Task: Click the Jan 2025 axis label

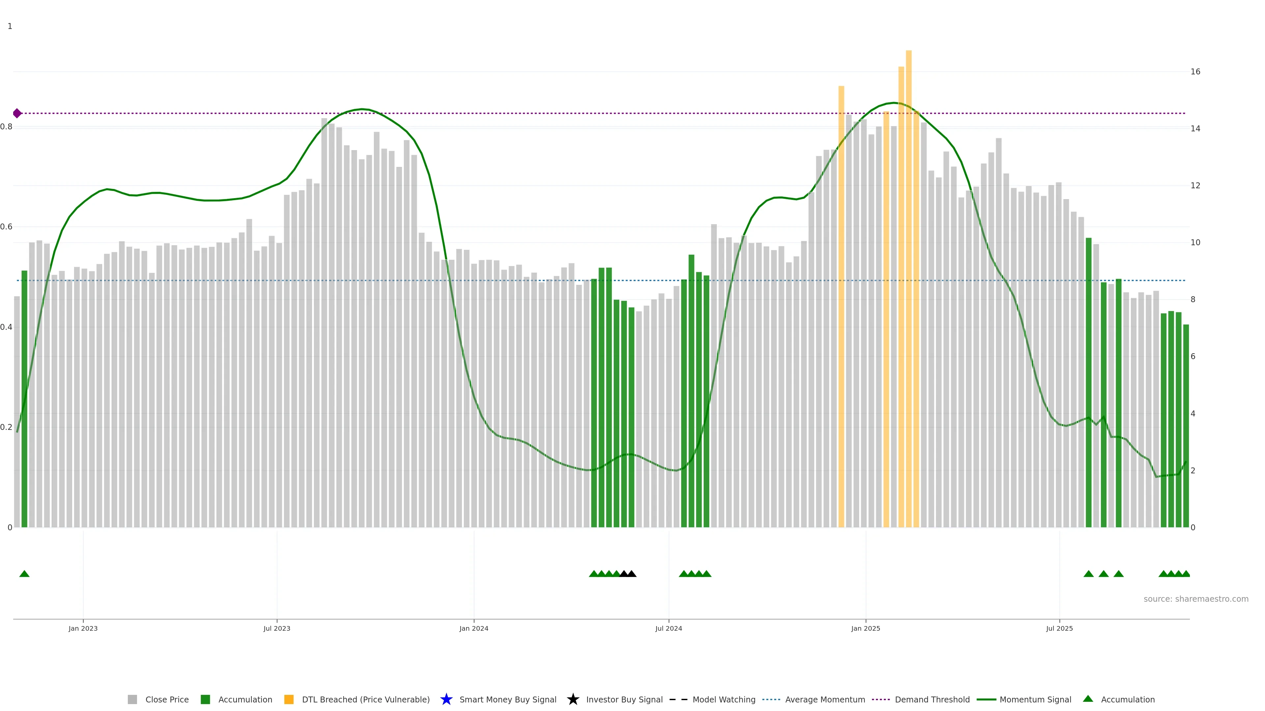Action: pyautogui.click(x=865, y=629)
